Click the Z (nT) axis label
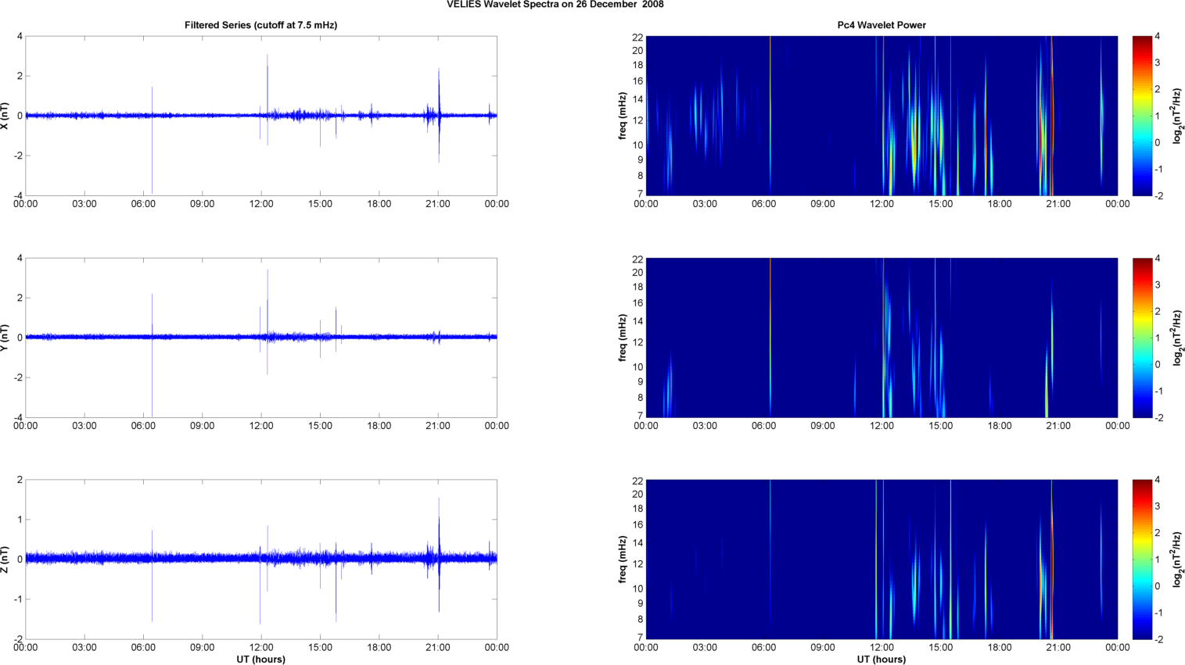The width and height of the screenshot is (1185, 665). (6, 560)
